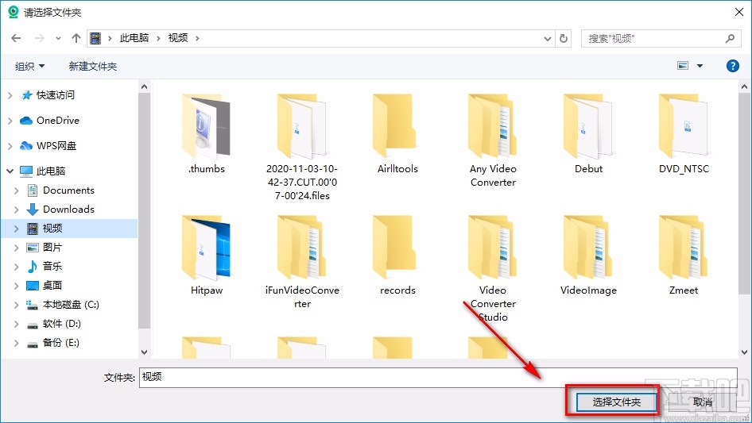Image resolution: width=752 pixels, height=423 pixels.
Task: Click the navigation pane scroll-down arrow
Action: pyautogui.click(x=144, y=352)
